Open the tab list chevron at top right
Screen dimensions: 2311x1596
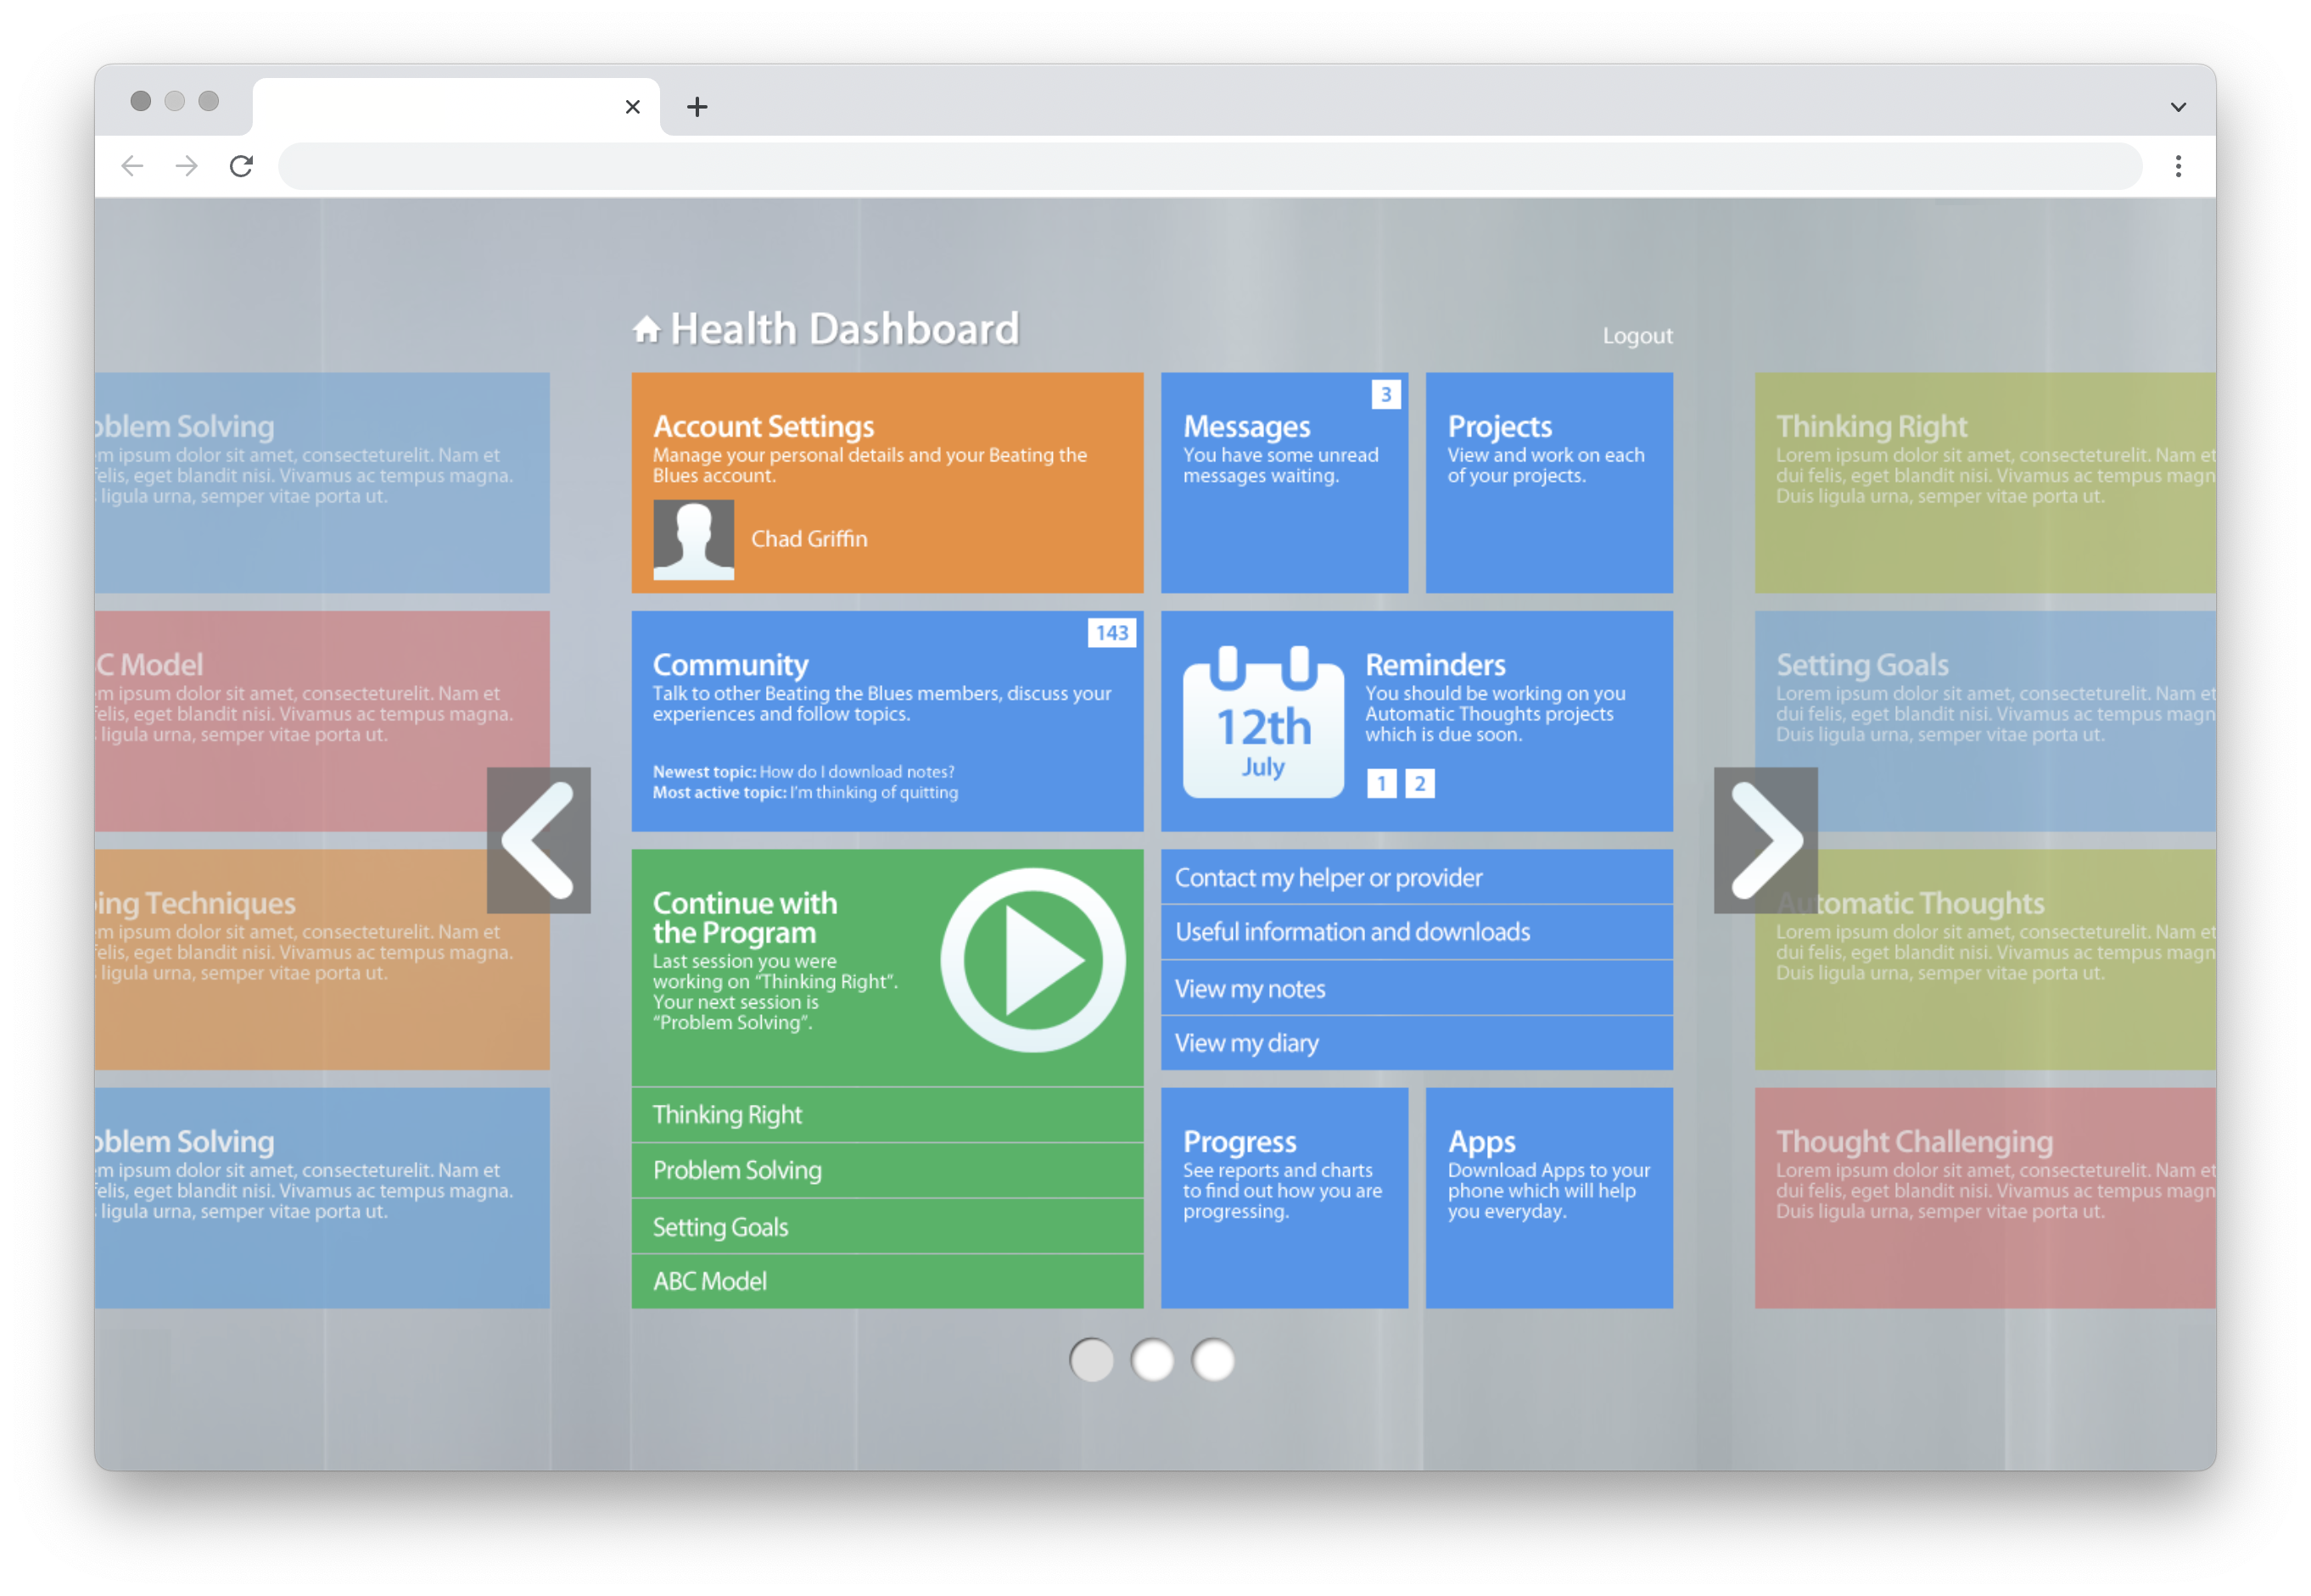[2177, 106]
